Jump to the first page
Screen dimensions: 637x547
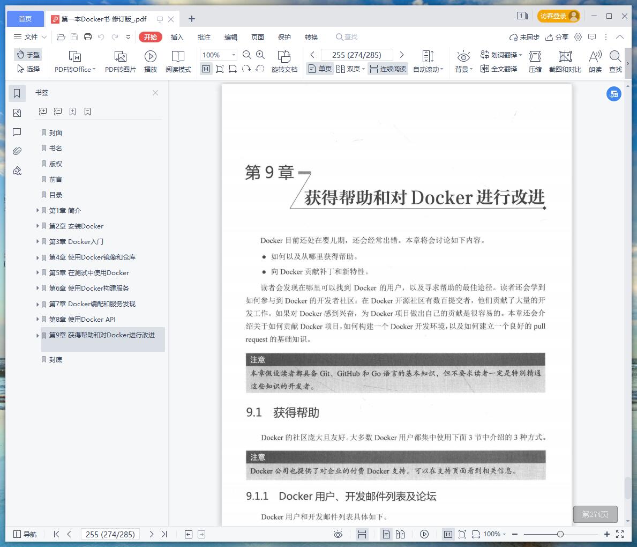tap(56, 534)
